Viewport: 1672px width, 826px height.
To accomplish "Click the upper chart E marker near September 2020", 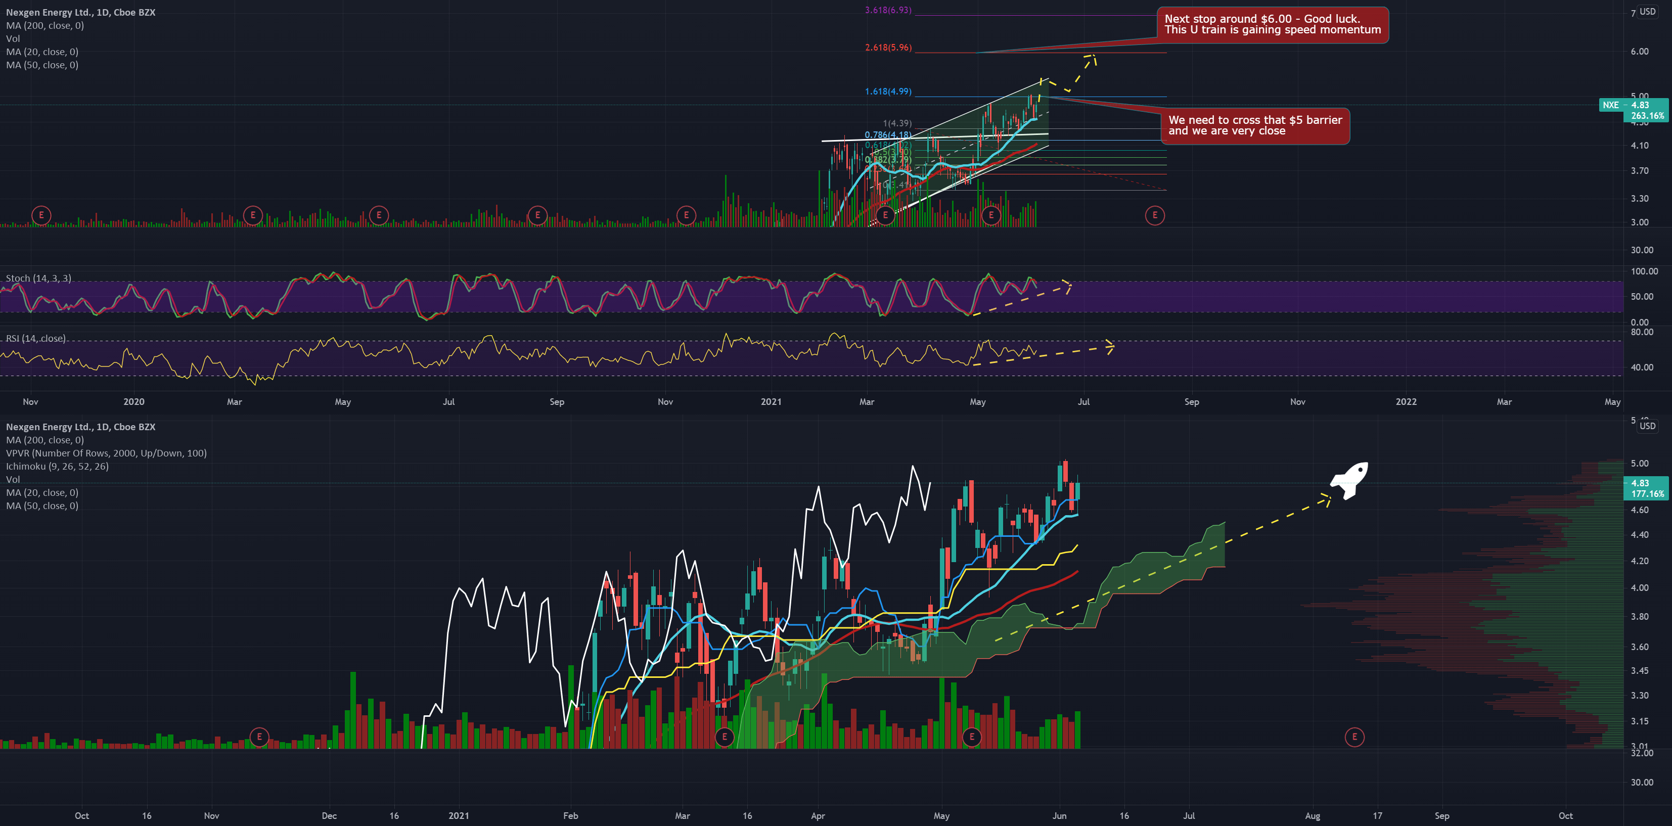I will click(537, 215).
